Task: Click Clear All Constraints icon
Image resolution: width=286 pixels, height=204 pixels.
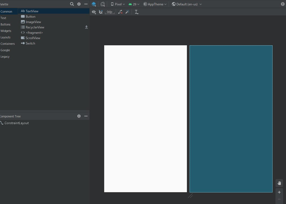Action: point(120,12)
